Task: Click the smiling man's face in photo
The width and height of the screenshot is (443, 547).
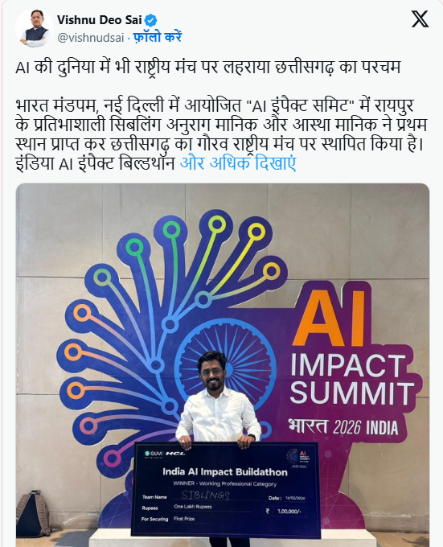Action: point(212,374)
